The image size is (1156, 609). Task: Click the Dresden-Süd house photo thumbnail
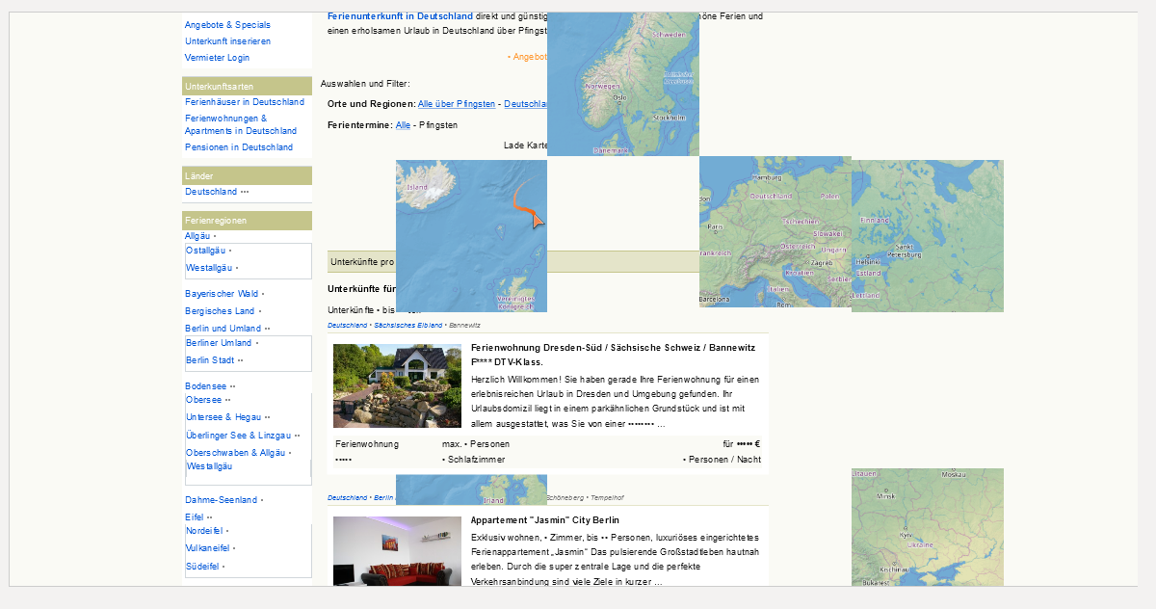tap(397, 385)
